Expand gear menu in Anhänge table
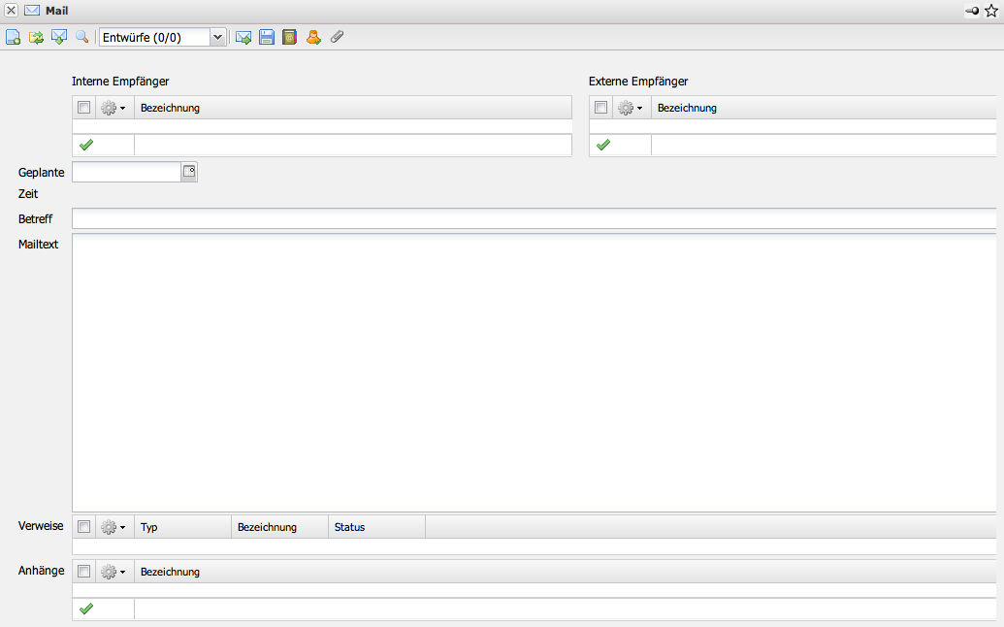The width and height of the screenshot is (1004, 627). 113,572
